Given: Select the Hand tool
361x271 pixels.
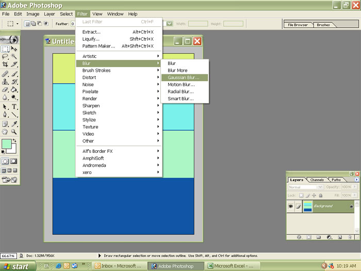Looking at the screenshot, I should pyautogui.click(x=5, y=132).
